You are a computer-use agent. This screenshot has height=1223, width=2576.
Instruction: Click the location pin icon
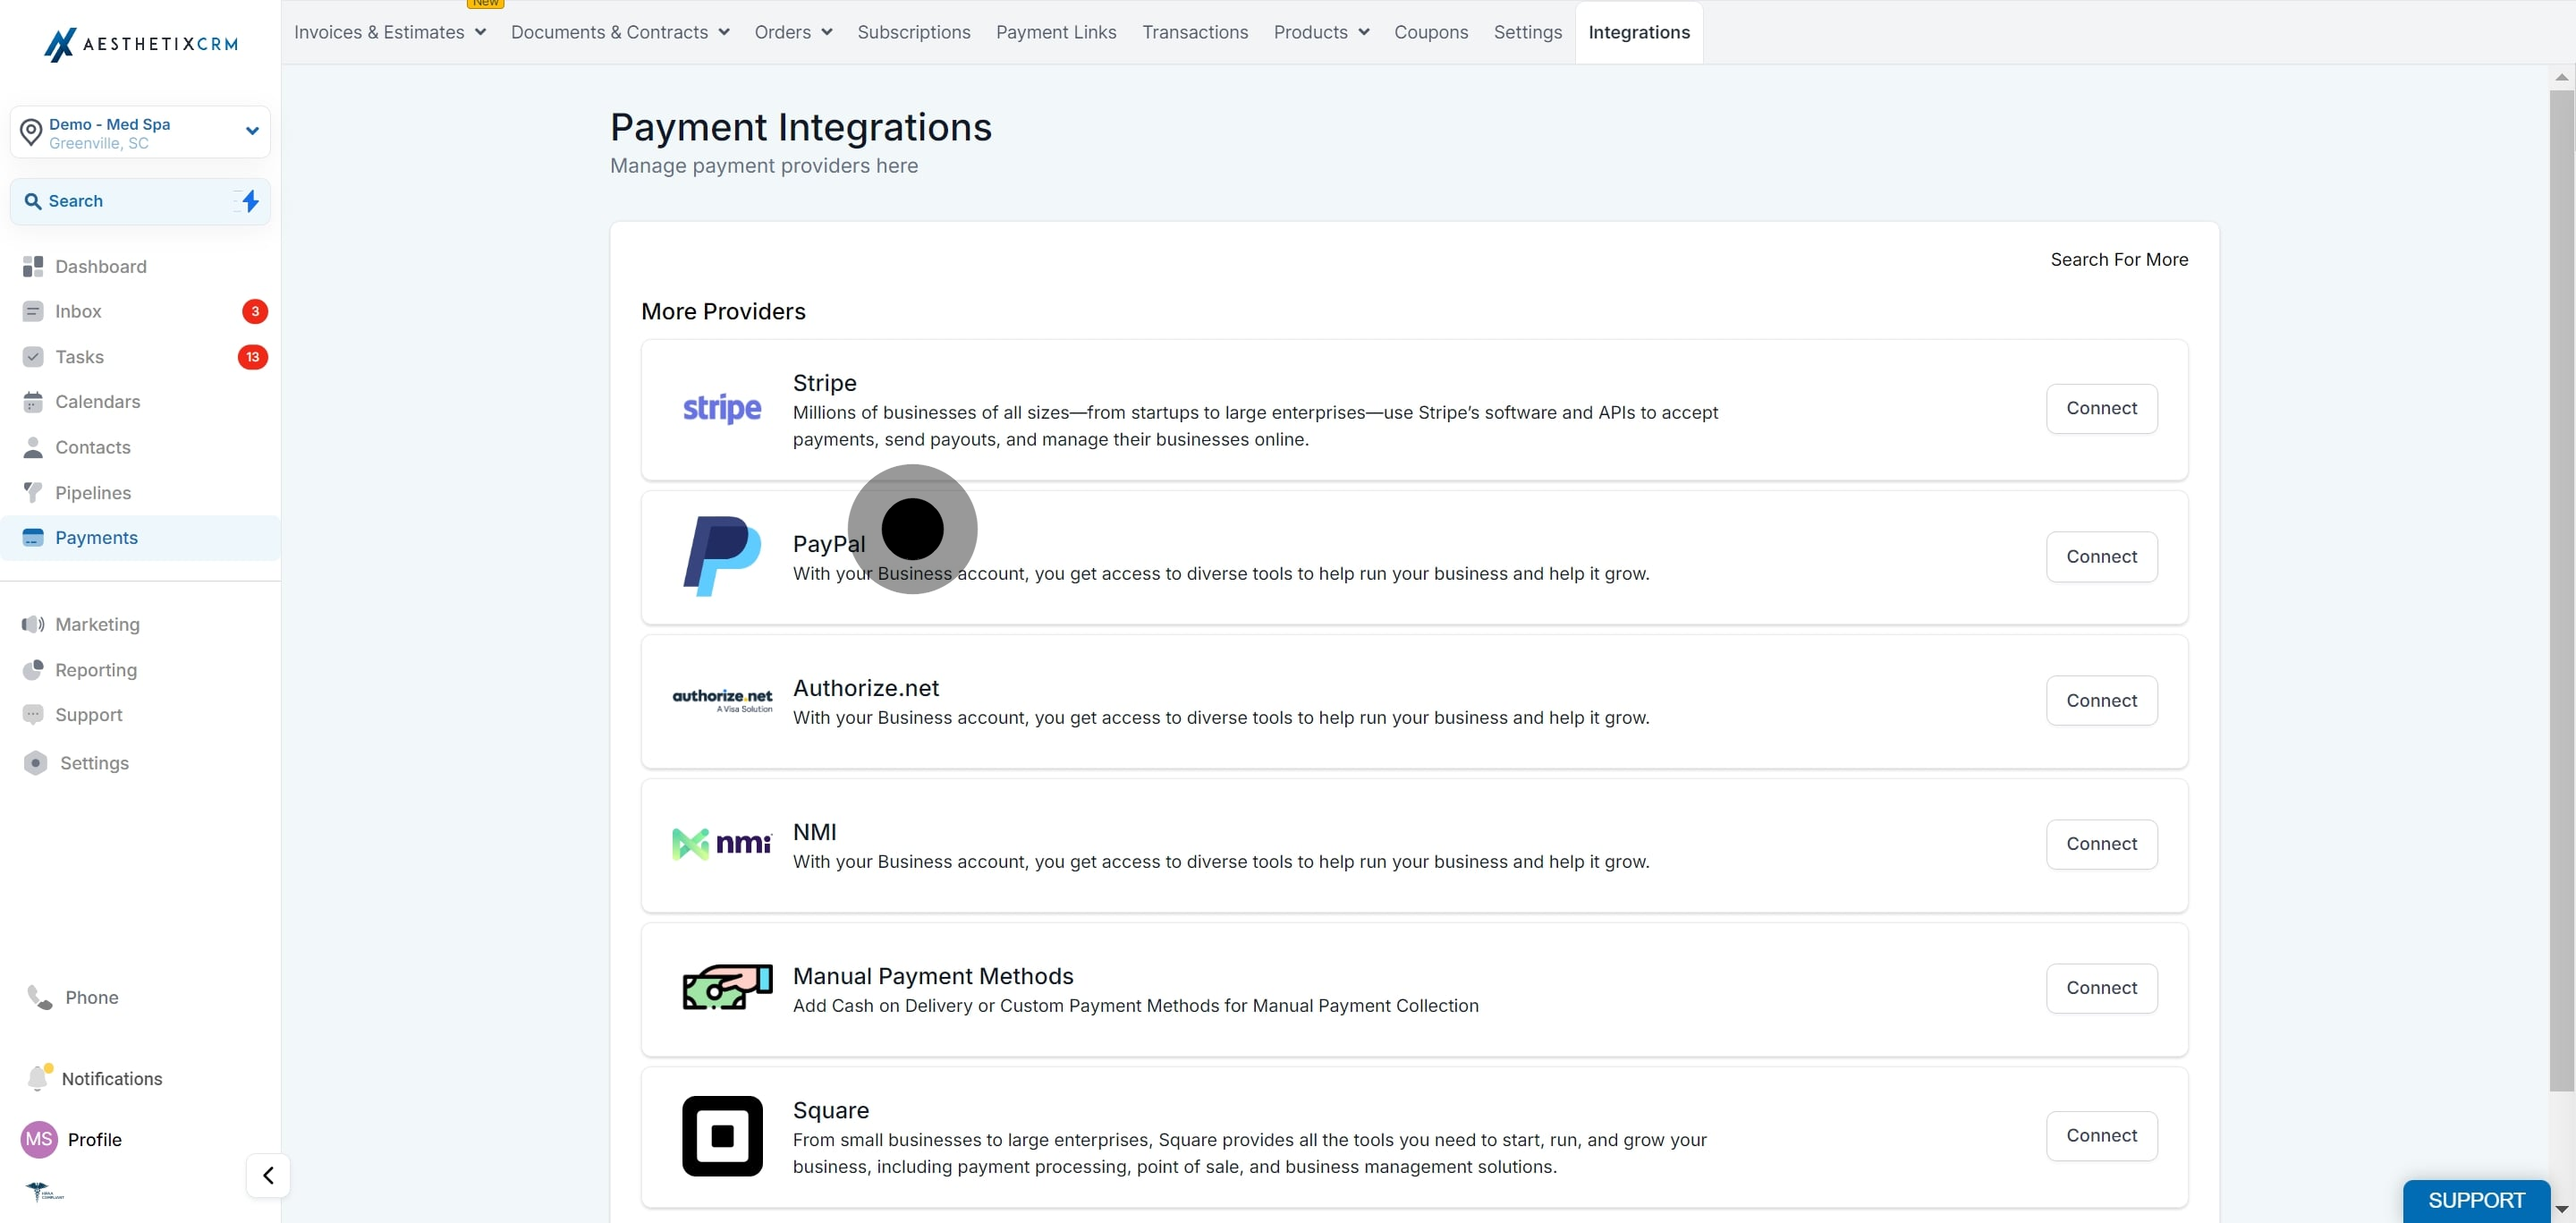(x=31, y=132)
